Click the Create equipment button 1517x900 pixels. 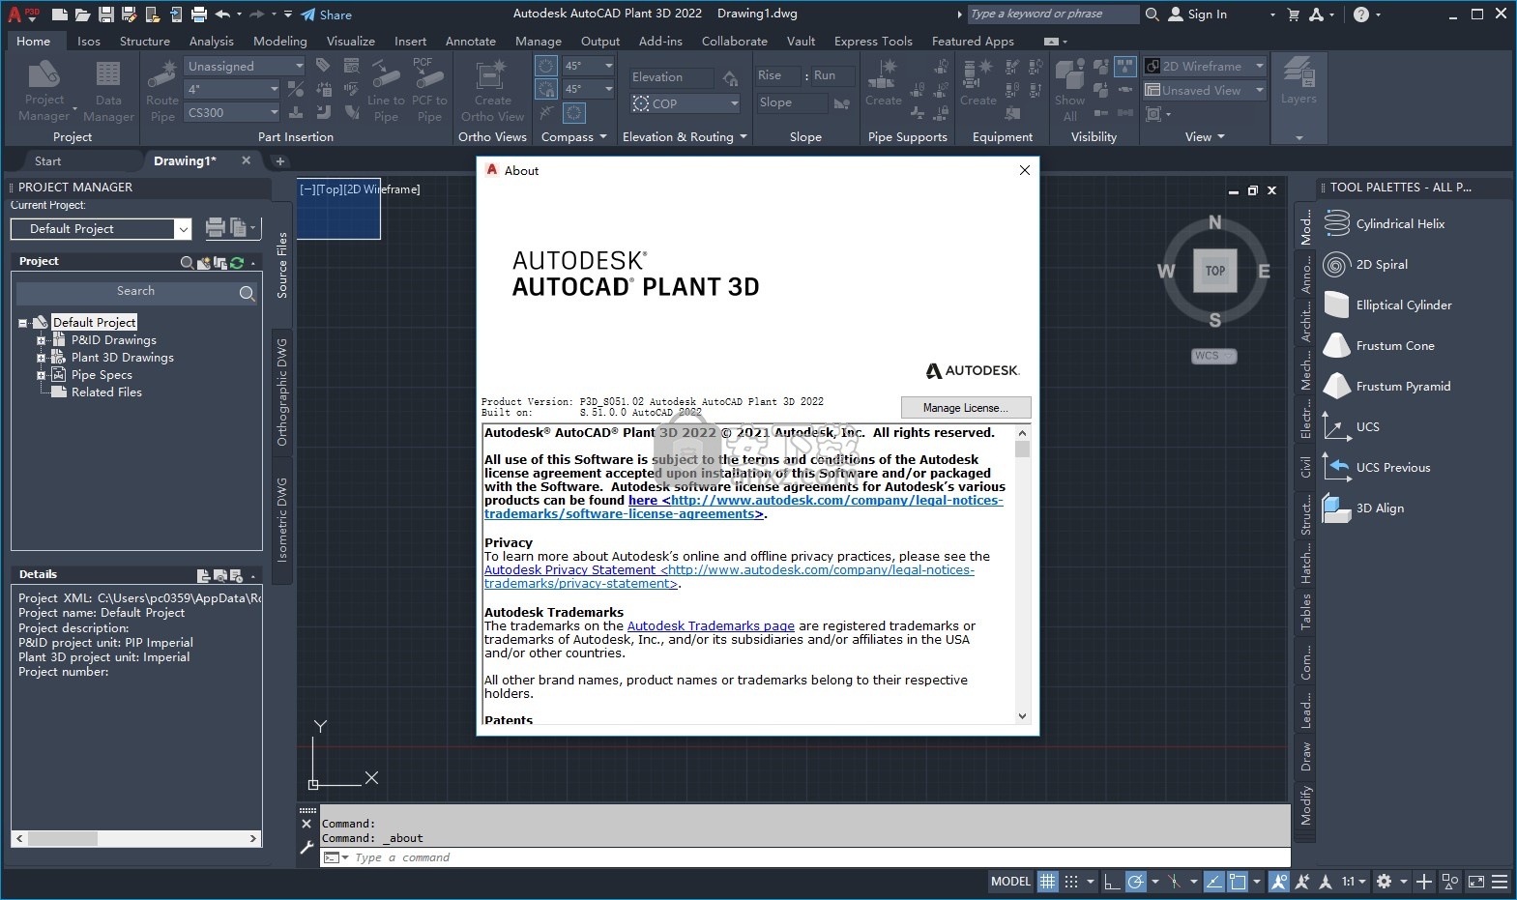[x=977, y=83]
